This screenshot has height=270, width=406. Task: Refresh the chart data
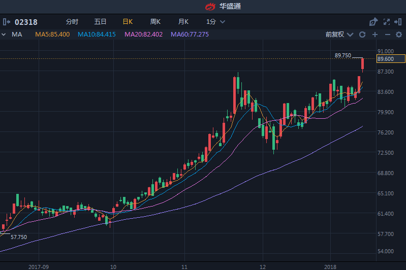(362, 35)
